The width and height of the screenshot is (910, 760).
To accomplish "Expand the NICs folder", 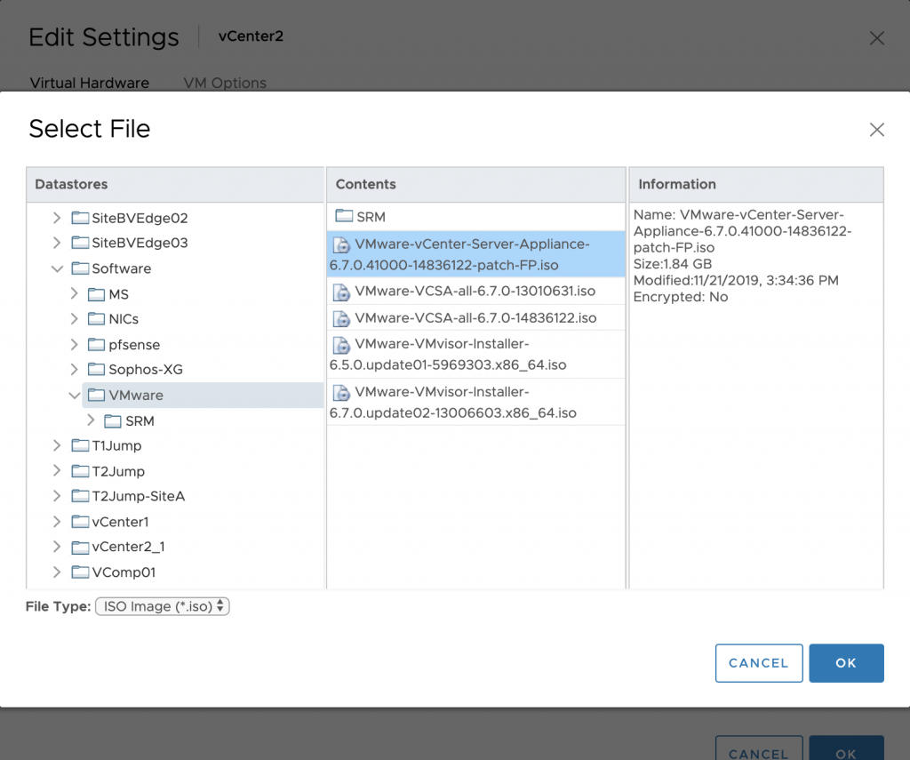I will [74, 319].
